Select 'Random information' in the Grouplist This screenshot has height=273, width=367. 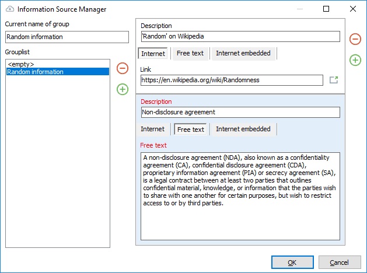point(35,72)
